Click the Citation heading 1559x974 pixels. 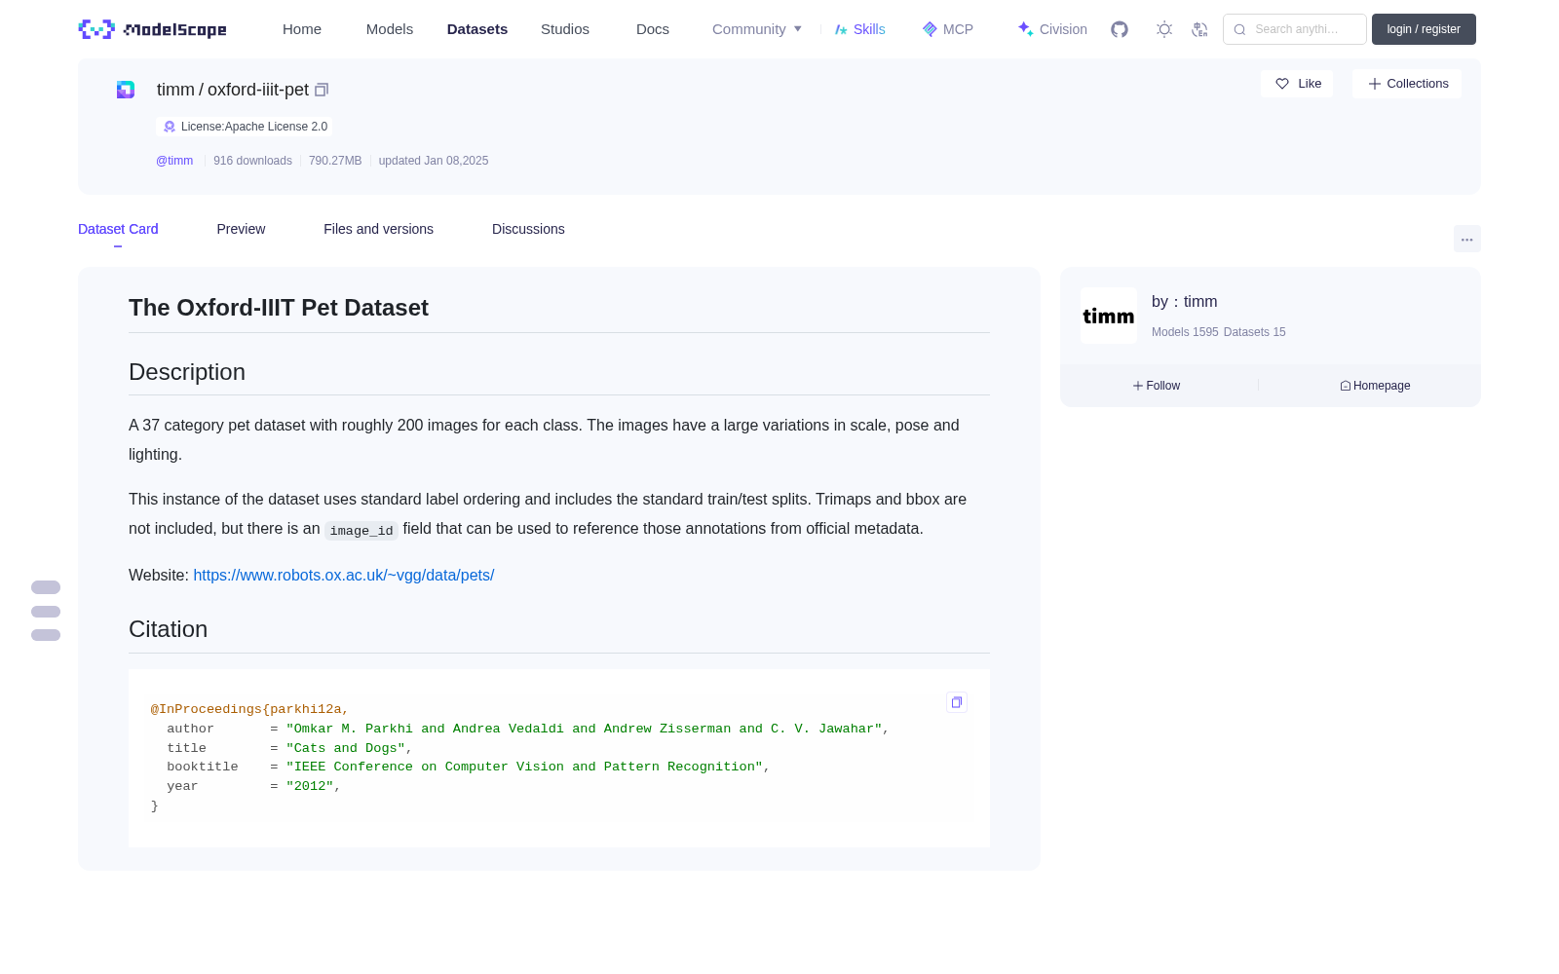169,629
